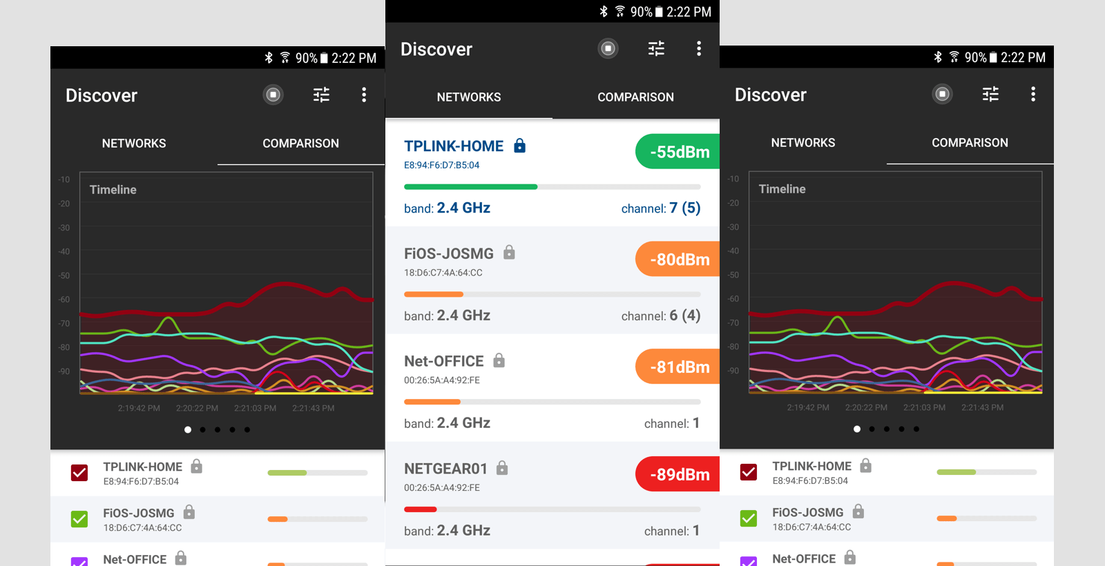Tap Bluetooth status icon in left status bar

click(x=269, y=57)
